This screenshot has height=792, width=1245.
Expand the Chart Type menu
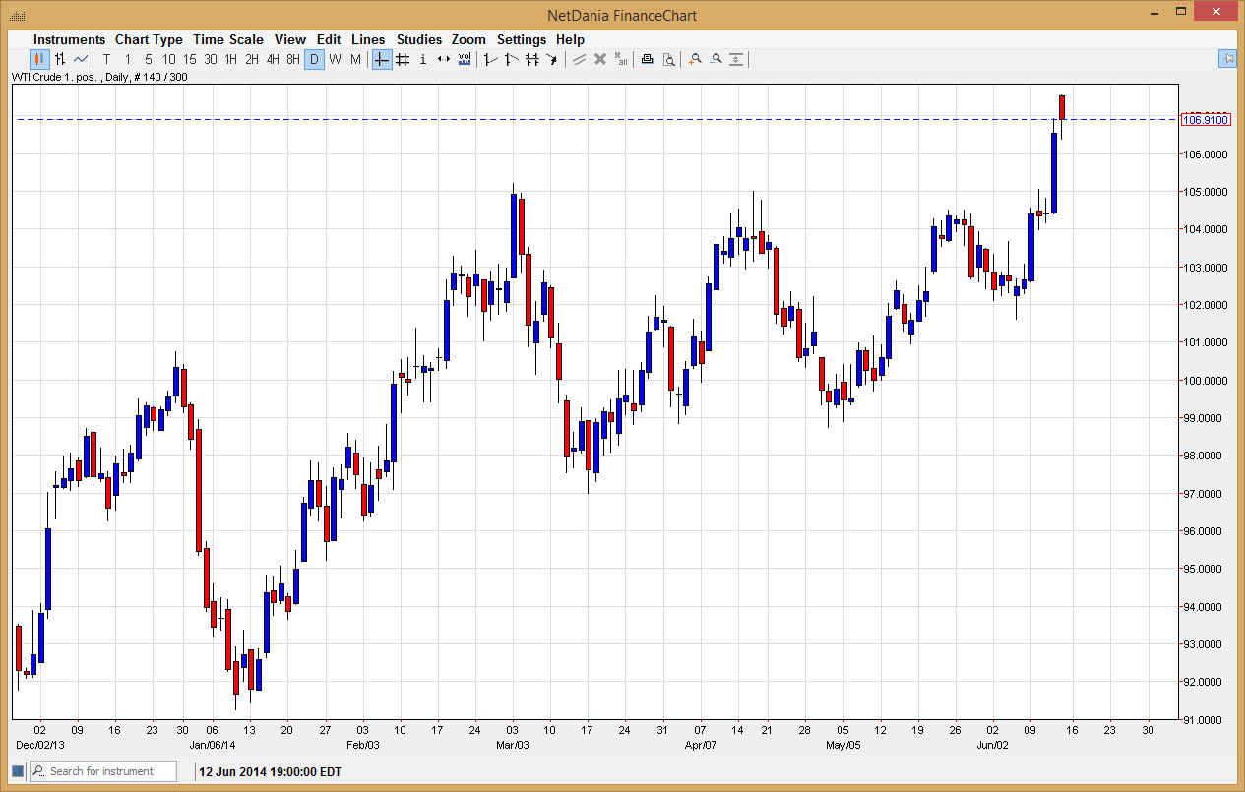[149, 39]
